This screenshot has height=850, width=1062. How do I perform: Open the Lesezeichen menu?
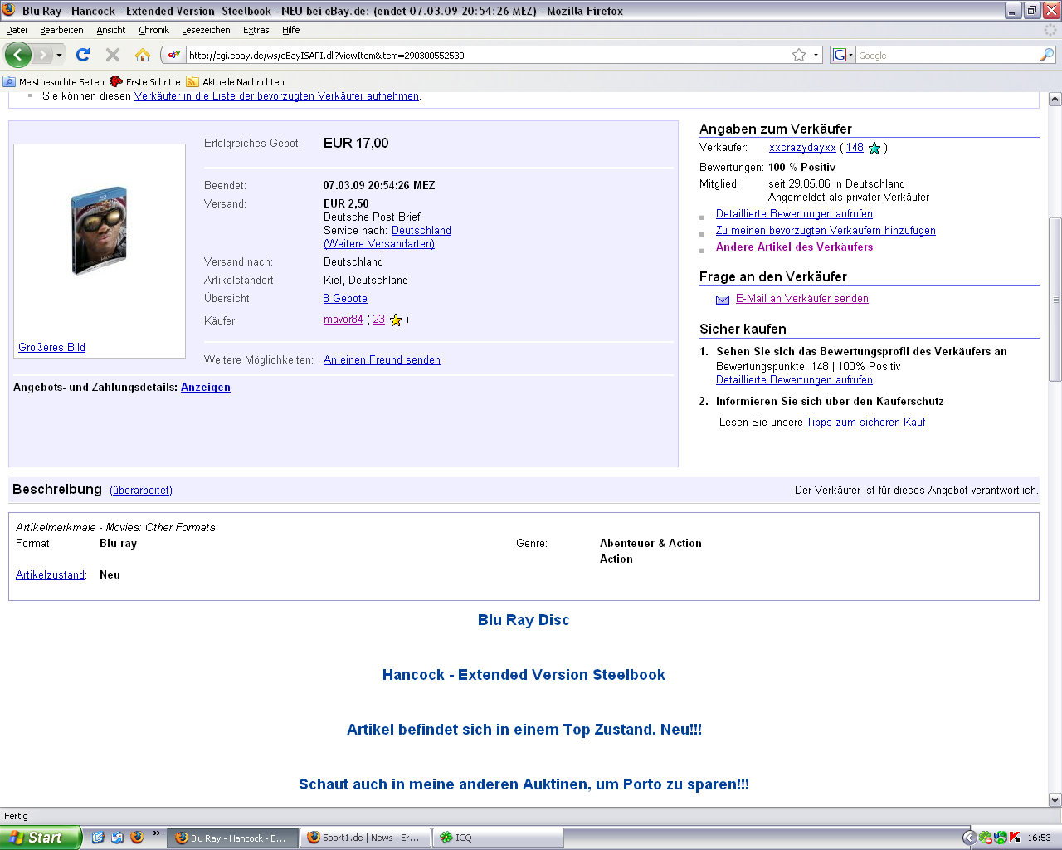206,30
